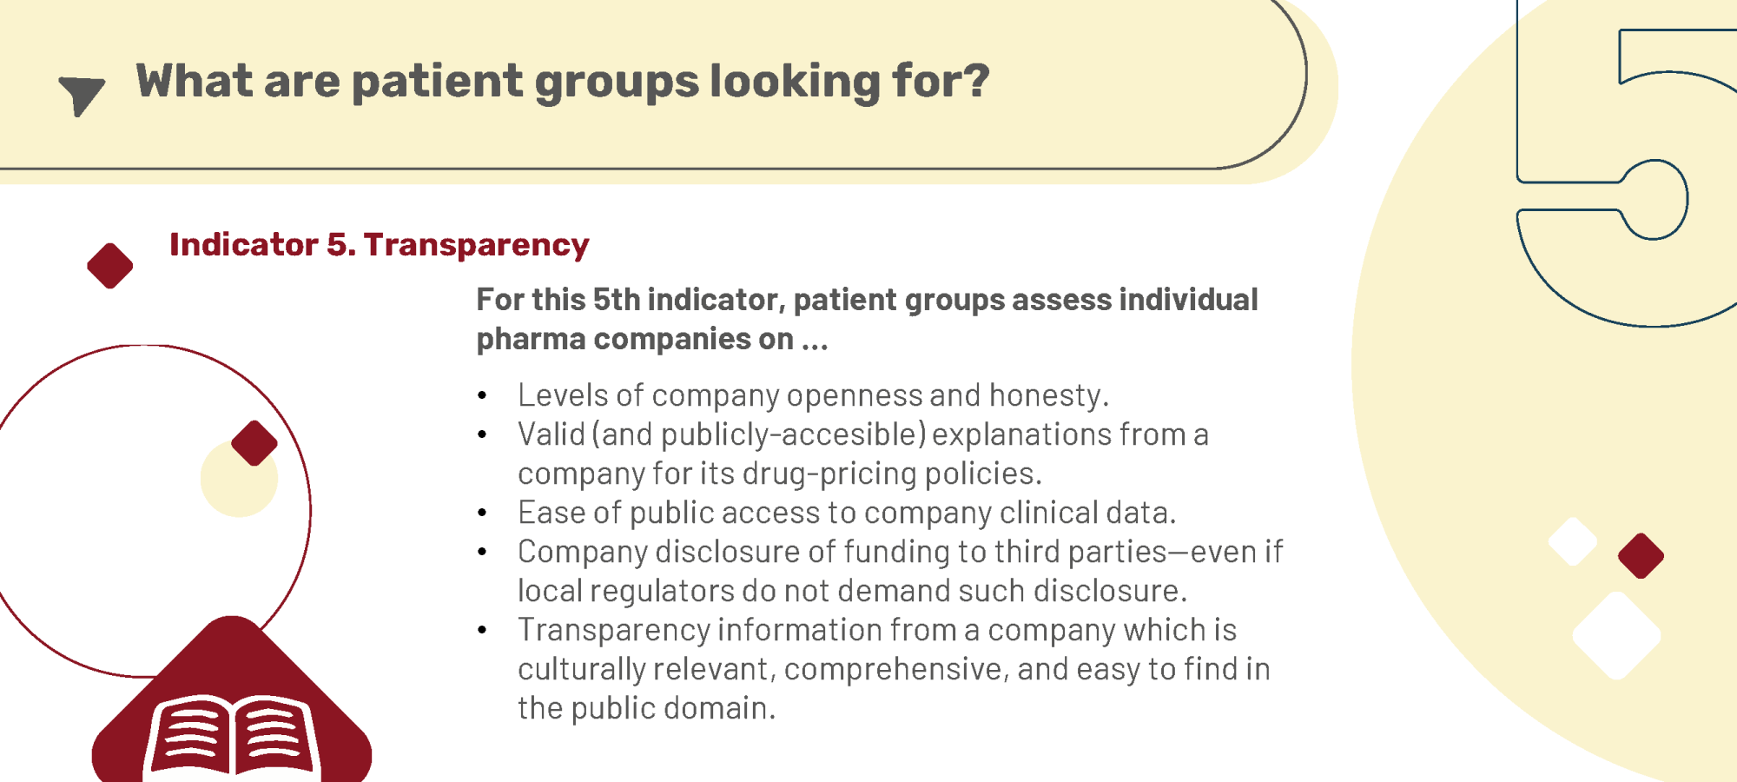Click the red diamond inside the large circle
1737x782 pixels.
point(254,443)
